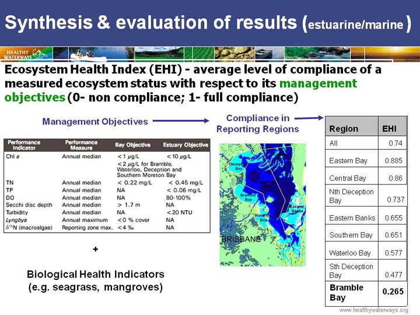Open the www.healthywaterways.org link

point(373,310)
